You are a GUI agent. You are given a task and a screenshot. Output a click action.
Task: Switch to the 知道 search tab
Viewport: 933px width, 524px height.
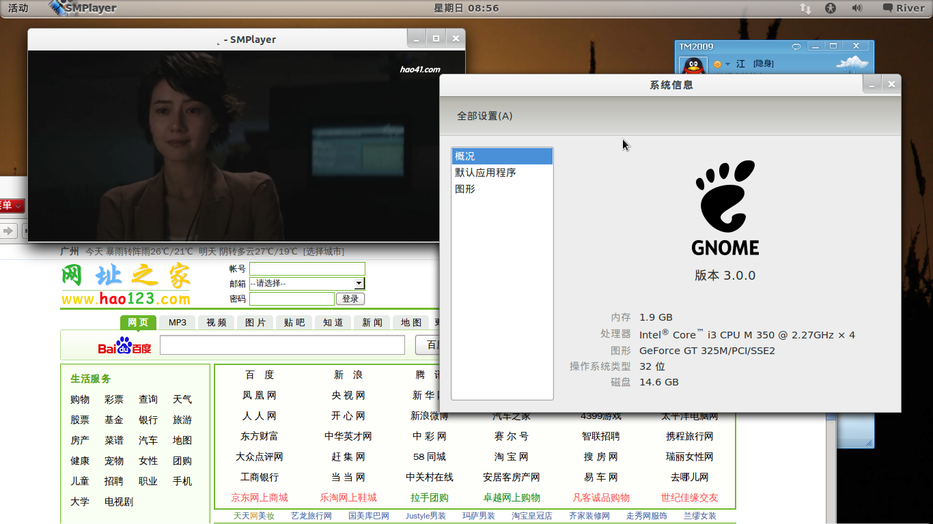(333, 322)
